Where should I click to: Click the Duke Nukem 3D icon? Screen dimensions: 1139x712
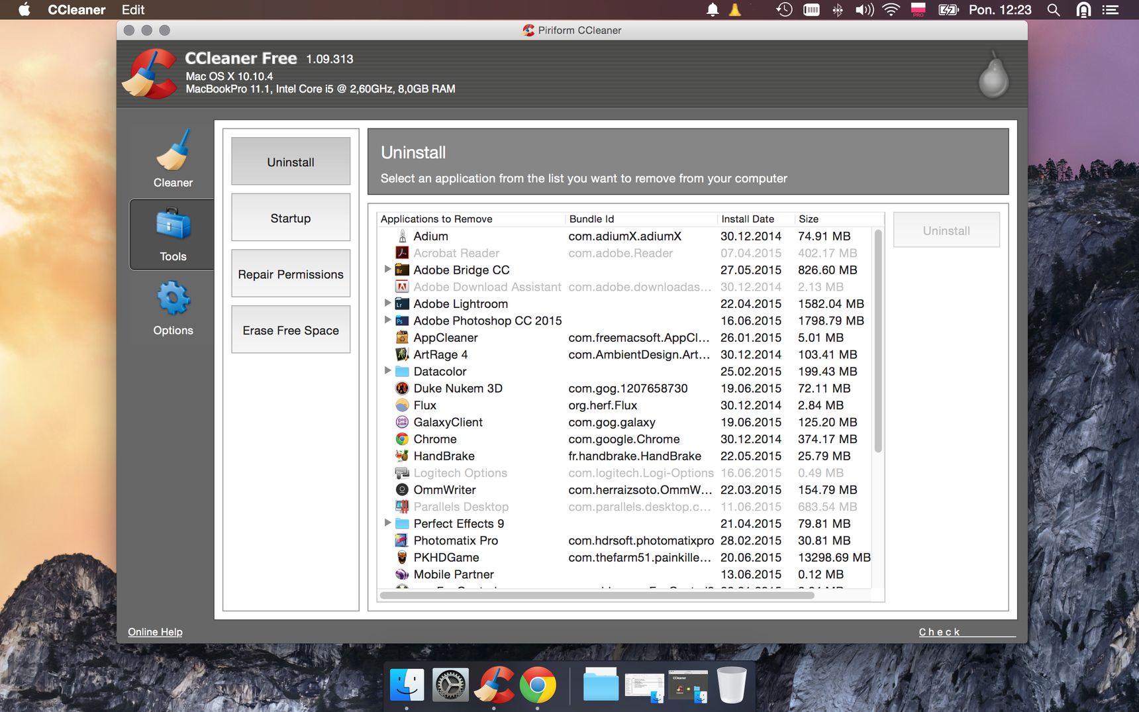(x=402, y=388)
